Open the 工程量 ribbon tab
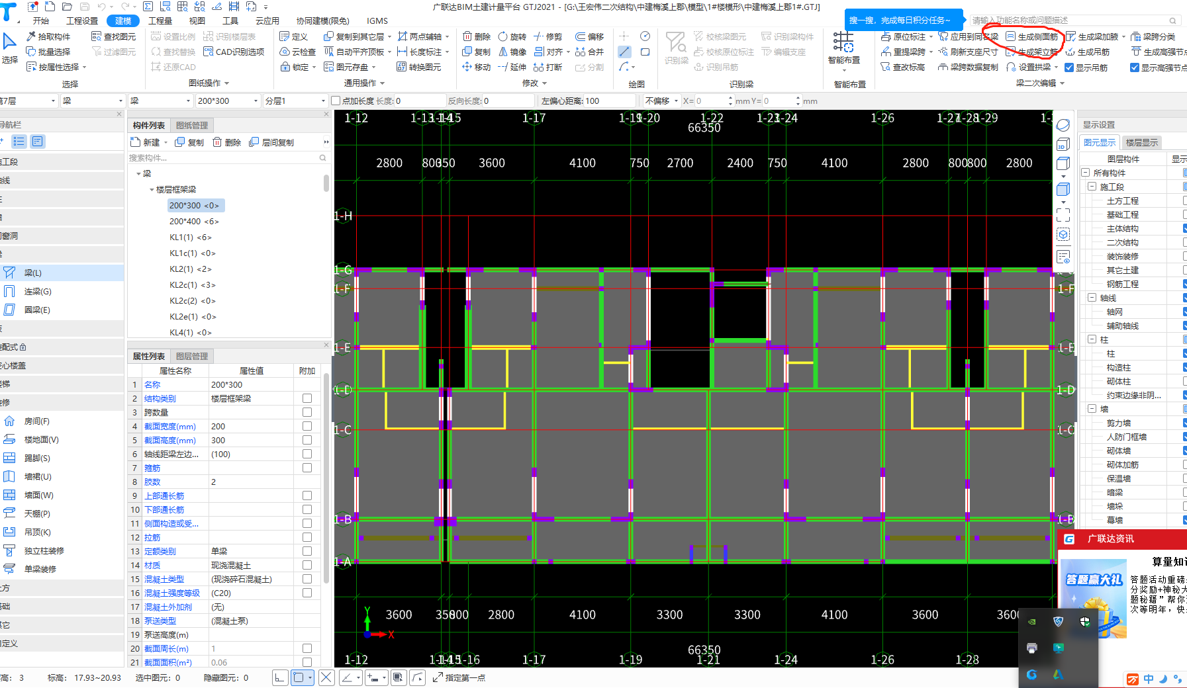Image resolution: width=1187 pixels, height=688 pixels. (160, 21)
